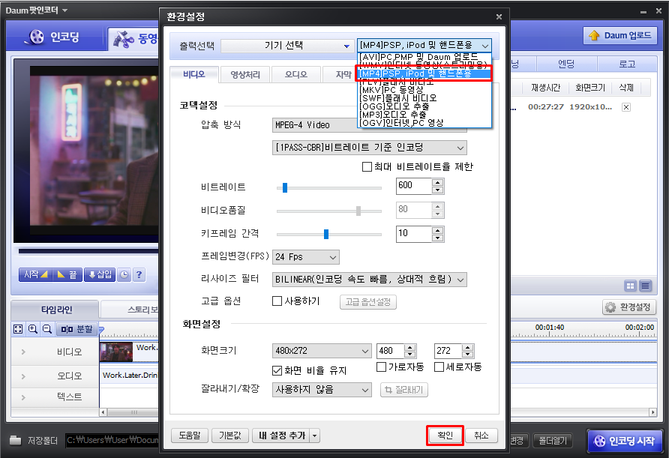Viewport: 669px width, 458px height.
Task: Increase width 480 with stepper up arrow
Action: [x=410, y=348]
